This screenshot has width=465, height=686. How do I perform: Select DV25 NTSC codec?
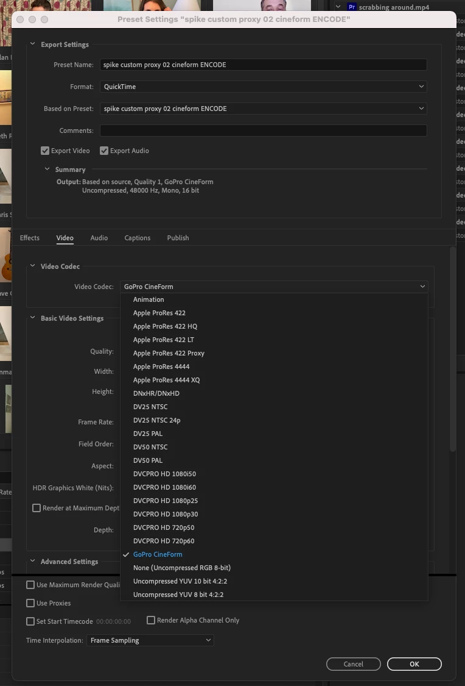tap(274, 407)
